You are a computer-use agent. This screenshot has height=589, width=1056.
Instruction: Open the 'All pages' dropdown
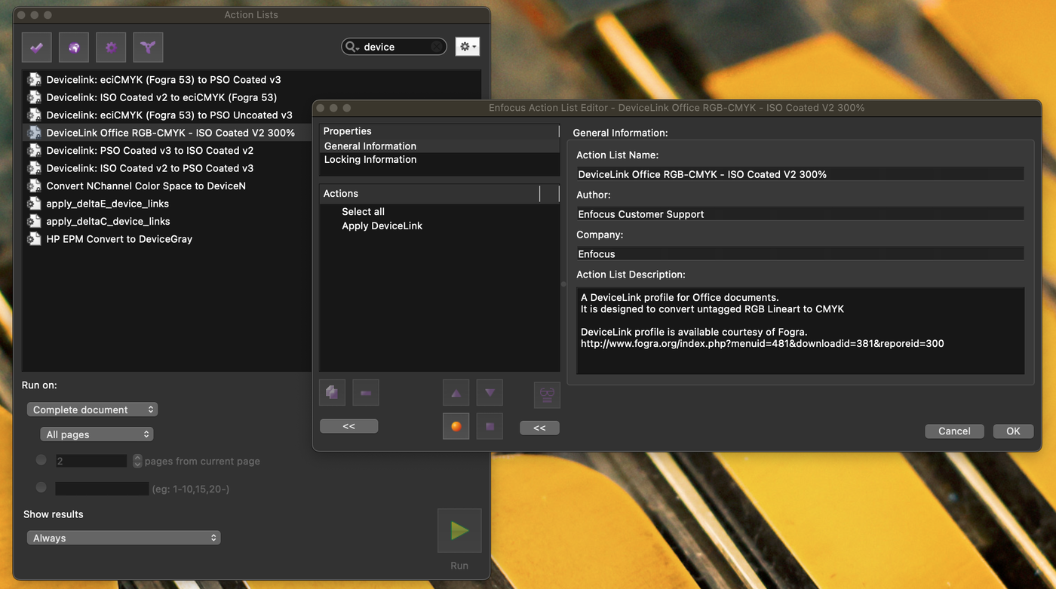97,434
